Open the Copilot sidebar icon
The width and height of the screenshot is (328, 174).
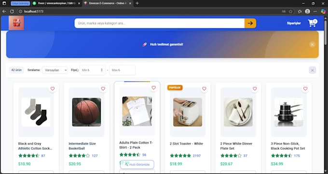click(323, 12)
